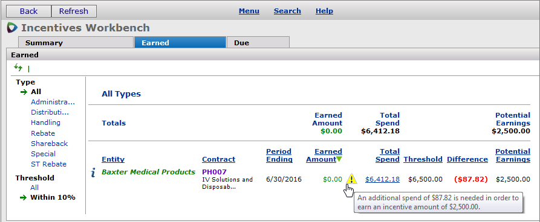Screen dimensions: 540x222
Task: Sort by Potential Earnings column header
Action: tap(513, 155)
